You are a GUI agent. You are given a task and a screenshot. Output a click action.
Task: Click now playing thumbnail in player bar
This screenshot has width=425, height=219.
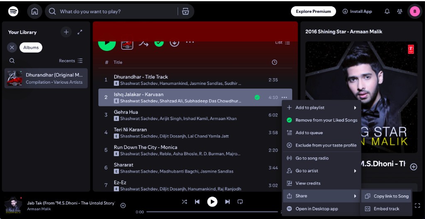(13, 205)
